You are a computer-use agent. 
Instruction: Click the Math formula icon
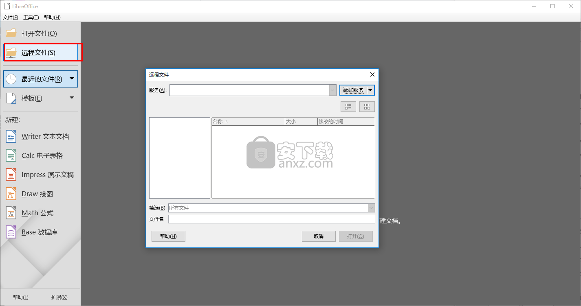click(11, 213)
